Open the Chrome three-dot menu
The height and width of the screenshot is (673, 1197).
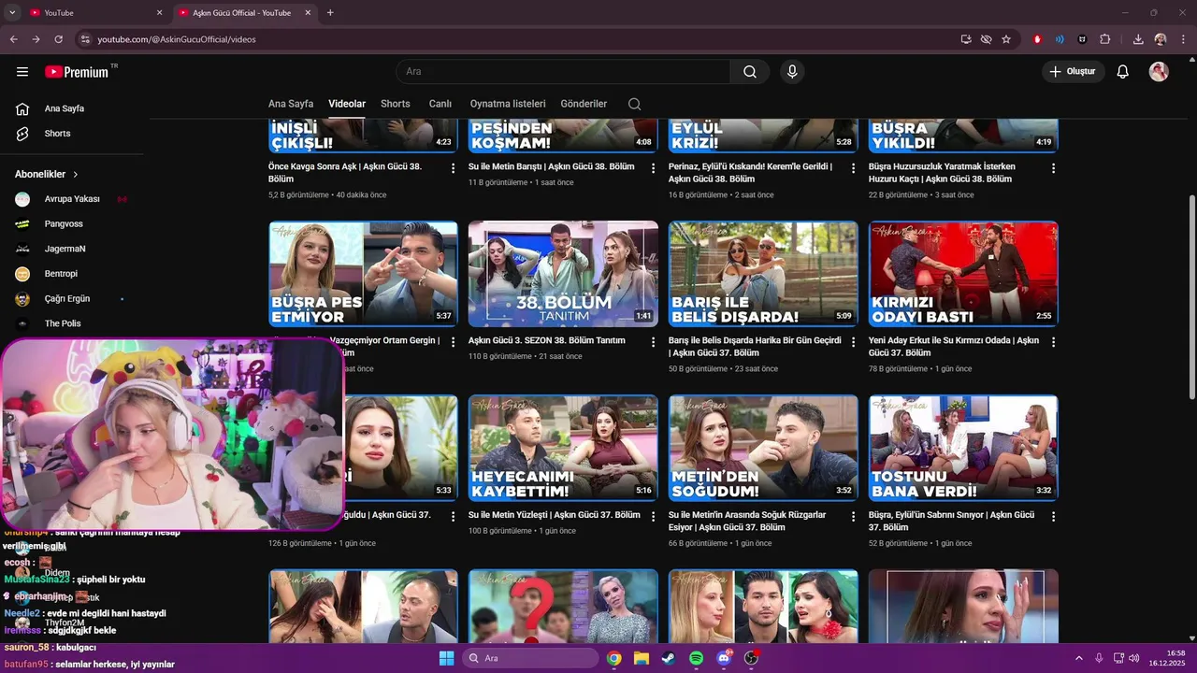tap(1183, 39)
